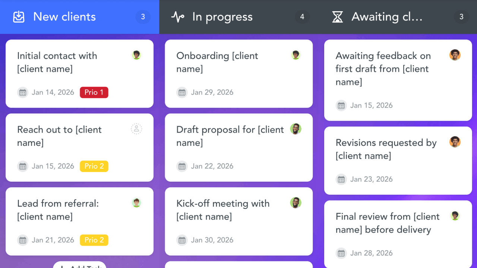Screen dimensions: 477x268
Task: Click assignee avatar on Initial contact card
Action: click(136, 55)
